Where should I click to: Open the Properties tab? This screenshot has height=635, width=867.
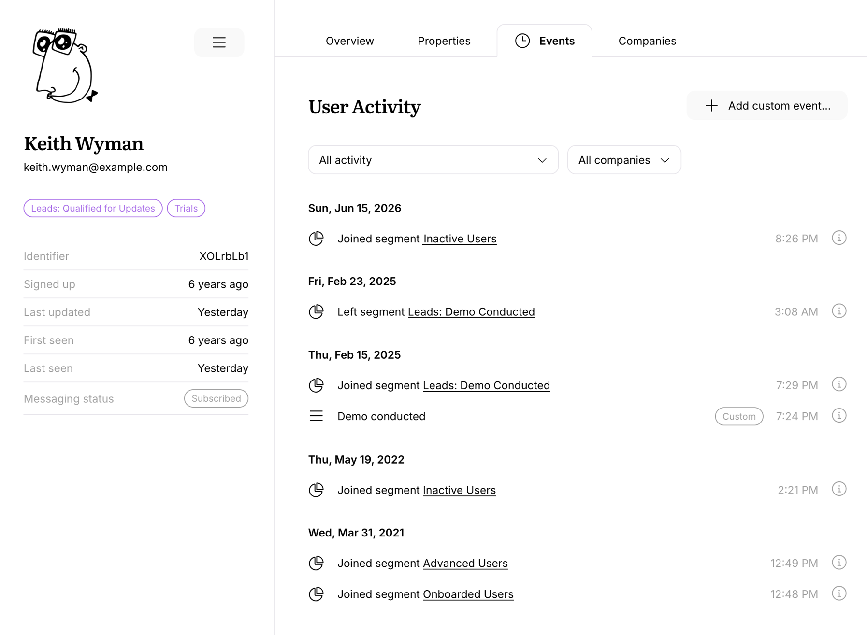[x=444, y=41]
